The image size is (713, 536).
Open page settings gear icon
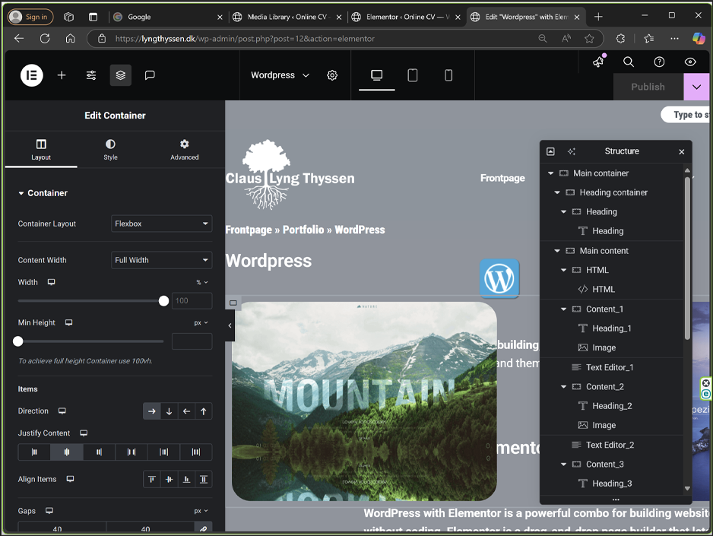pos(332,75)
